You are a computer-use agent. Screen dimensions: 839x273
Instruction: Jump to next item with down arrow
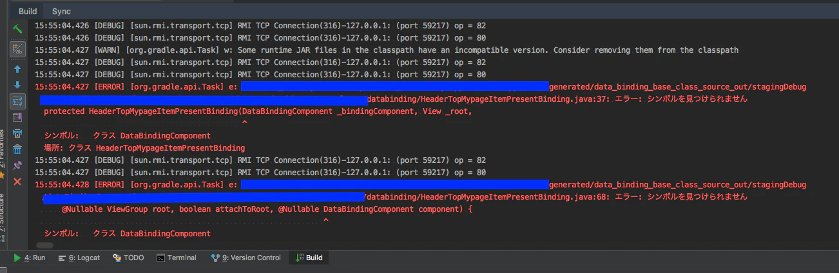(17, 84)
